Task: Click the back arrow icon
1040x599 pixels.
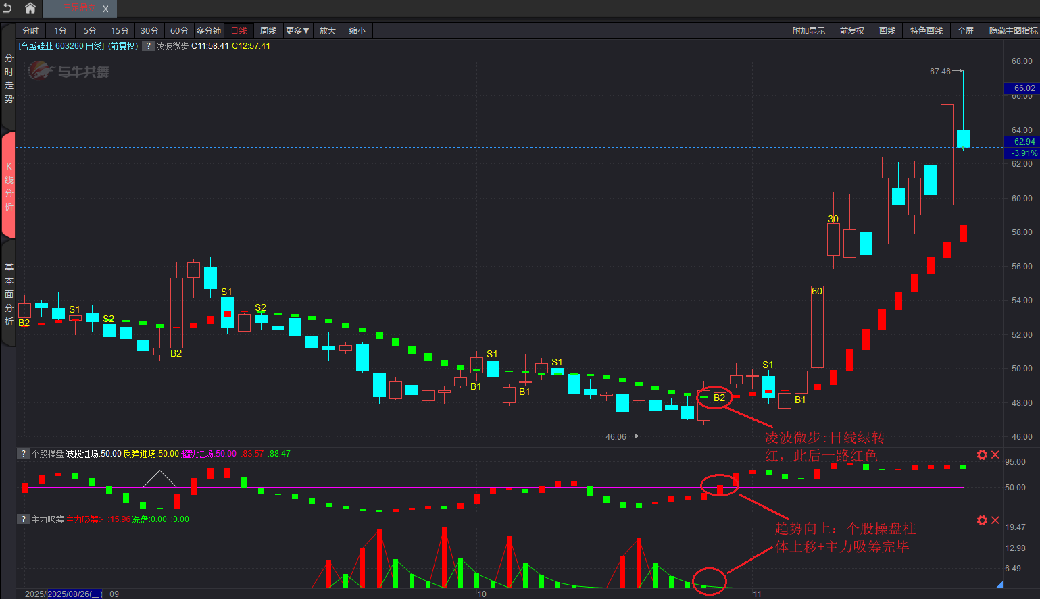Action: tap(7, 8)
